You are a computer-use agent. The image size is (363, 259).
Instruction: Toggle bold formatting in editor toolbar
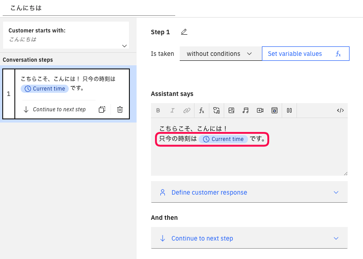tap(158, 110)
